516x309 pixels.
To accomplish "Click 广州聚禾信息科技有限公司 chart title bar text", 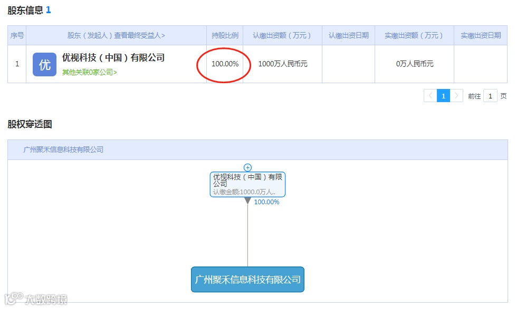I will tap(63, 149).
